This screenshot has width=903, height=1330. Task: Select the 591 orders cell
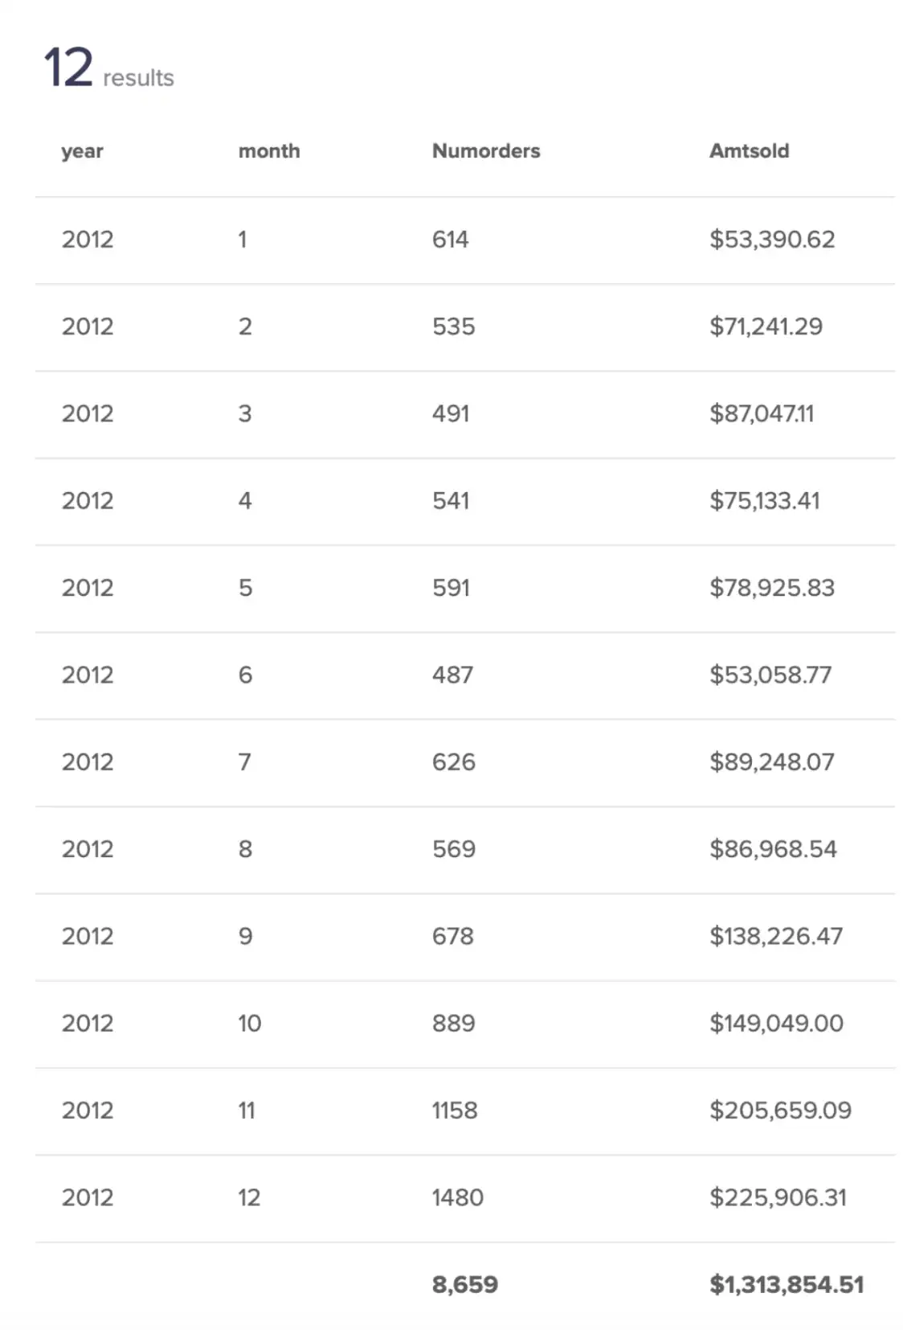[x=451, y=588]
